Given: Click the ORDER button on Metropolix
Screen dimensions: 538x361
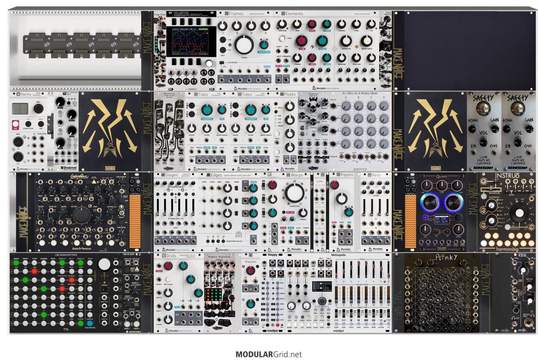Looking at the screenshot, I should coord(289,324).
